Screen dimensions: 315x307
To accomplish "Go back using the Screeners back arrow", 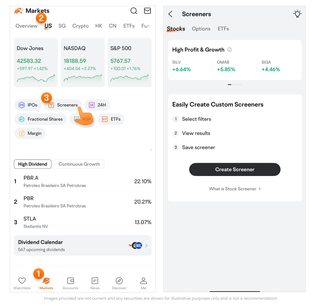I will pyautogui.click(x=171, y=14).
